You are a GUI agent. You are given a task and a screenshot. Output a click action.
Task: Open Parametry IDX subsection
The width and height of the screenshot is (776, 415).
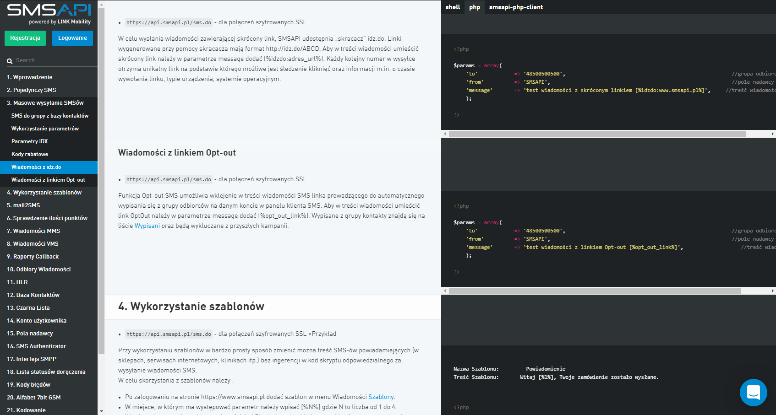tap(49, 141)
